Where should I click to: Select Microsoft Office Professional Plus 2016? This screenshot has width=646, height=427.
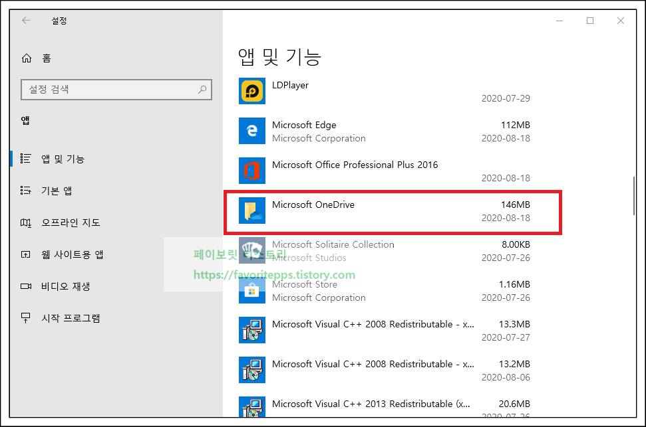(x=355, y=165)
